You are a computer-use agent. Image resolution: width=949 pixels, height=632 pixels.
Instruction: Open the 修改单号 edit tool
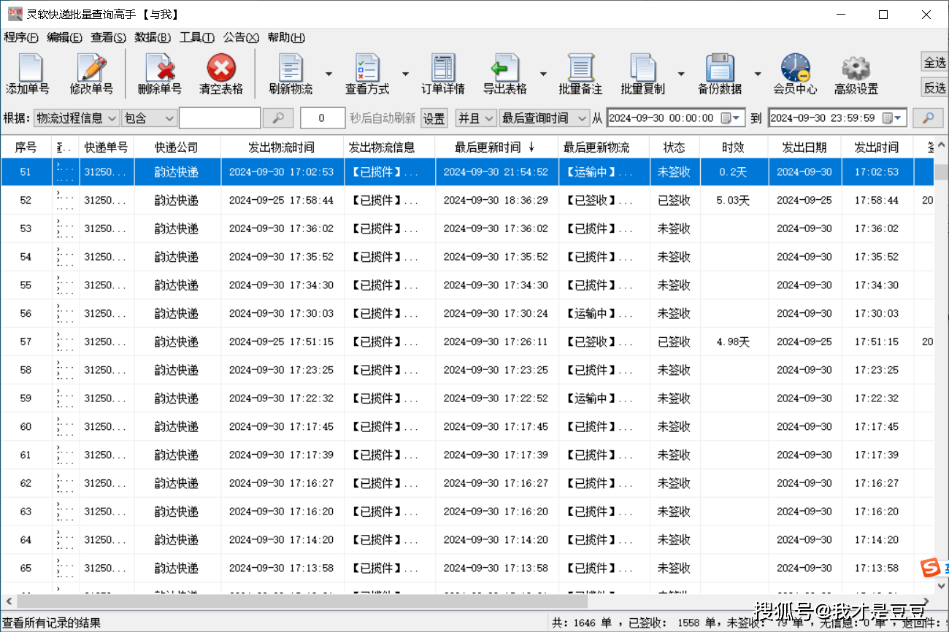[x=91, y=74]
